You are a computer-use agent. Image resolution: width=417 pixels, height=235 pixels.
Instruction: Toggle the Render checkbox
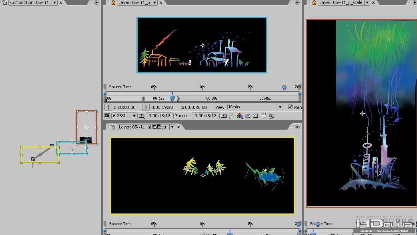click(290, 107)
